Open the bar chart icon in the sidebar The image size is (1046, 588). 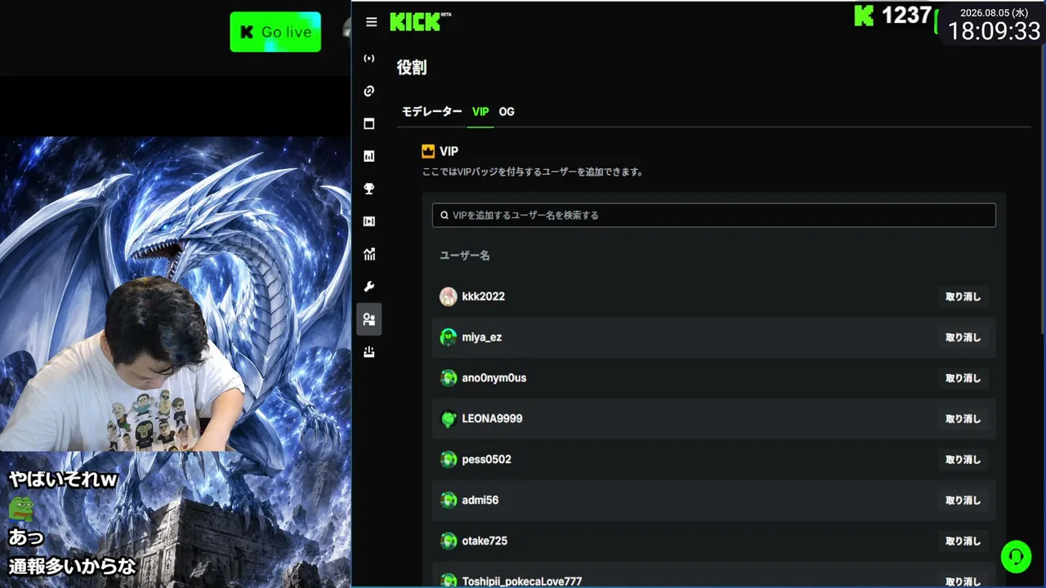click(x=369, y=156)
